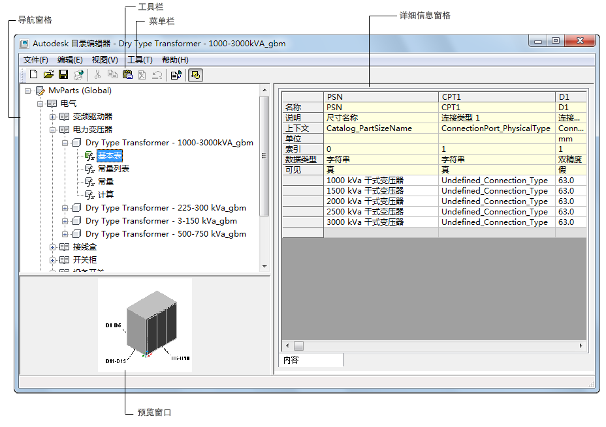The width and height of the screenshot is (606, 427).
Task: Click the document with blue arrow toolbar icon
Action: click(x=176, y=75)
